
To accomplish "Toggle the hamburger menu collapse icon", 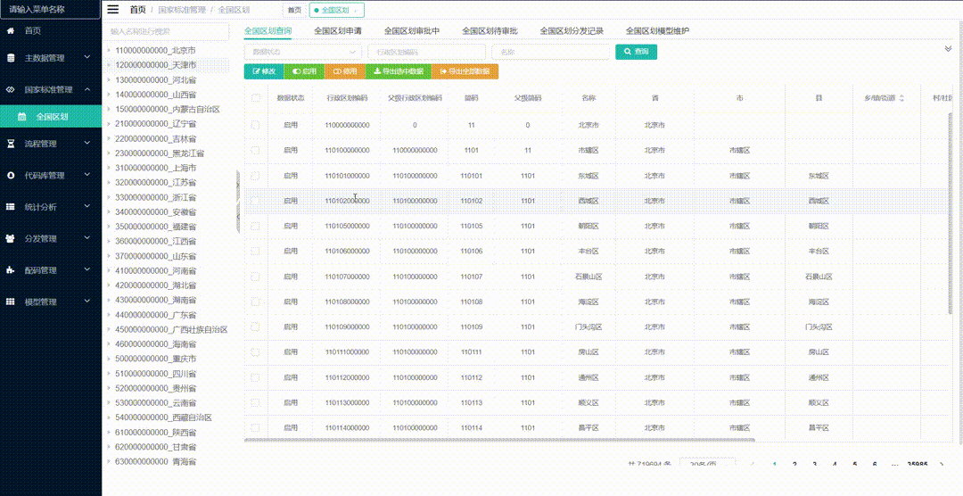I will click(112, 10).
